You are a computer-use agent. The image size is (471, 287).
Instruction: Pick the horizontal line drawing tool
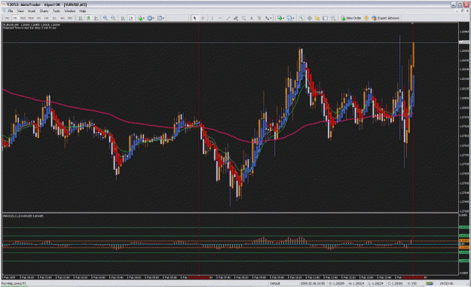point(220,18)
